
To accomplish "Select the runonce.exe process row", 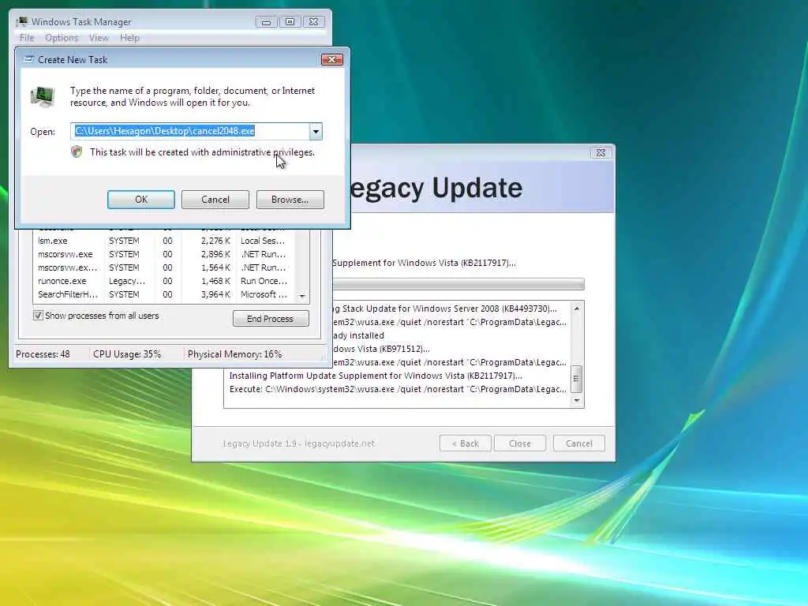I will 165,281.
